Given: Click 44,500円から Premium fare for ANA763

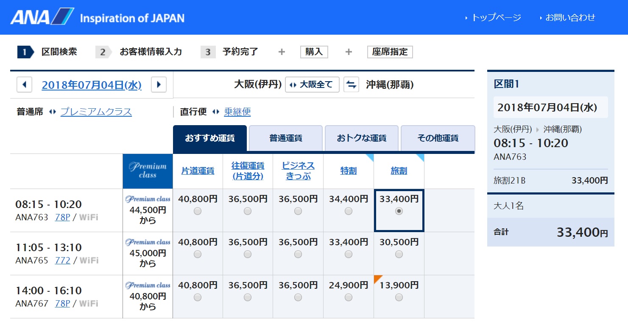Looking at the screenshot, I should pos(148,215).
